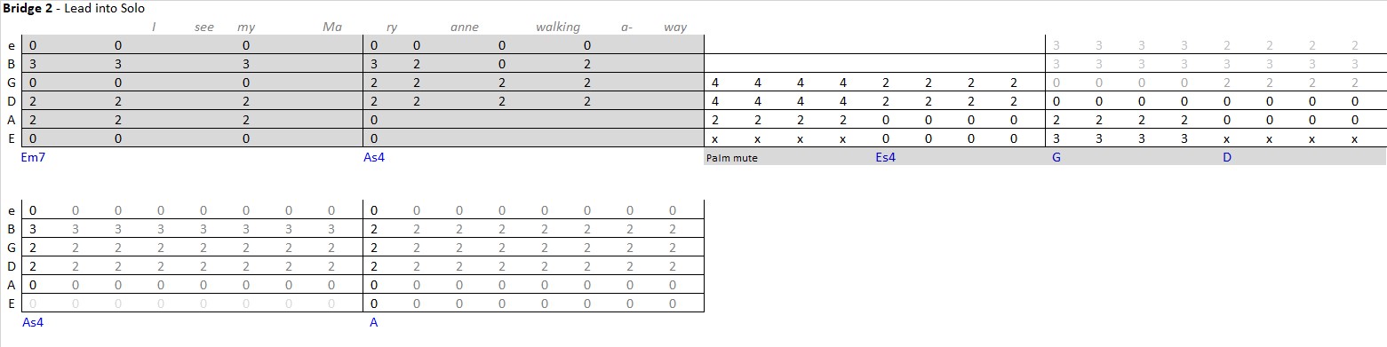Click the lyric word 'way'
This screenshot has height=347, width=1387.
tap(675, 28)
